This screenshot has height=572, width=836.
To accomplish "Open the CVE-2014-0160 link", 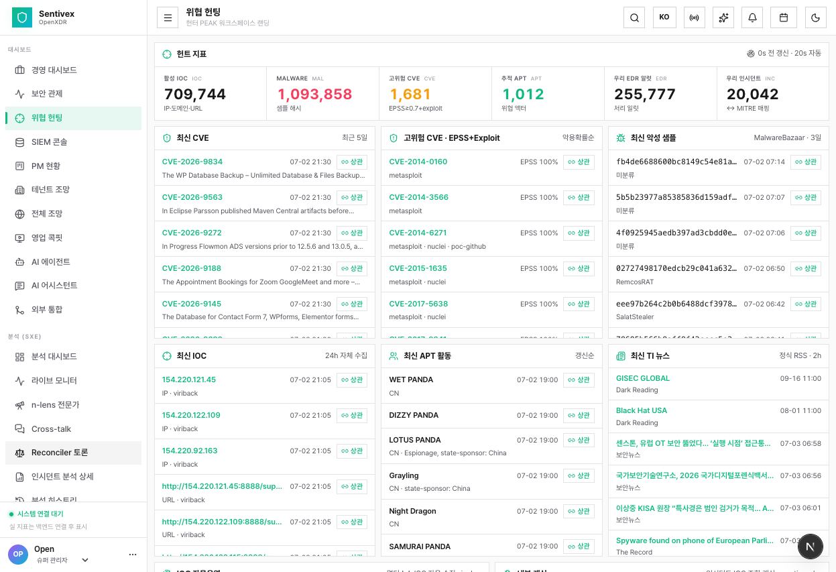I will (418, 162).
